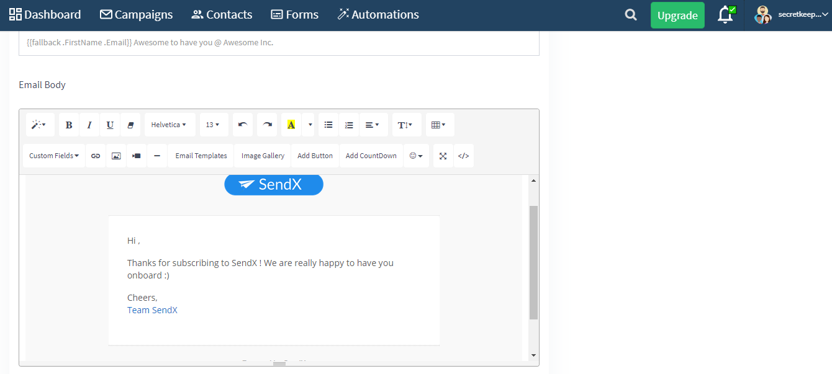The height and width of the screenshot is (374, 832).
Task: Navigate to Forms
Action: (x=295, y=14)
